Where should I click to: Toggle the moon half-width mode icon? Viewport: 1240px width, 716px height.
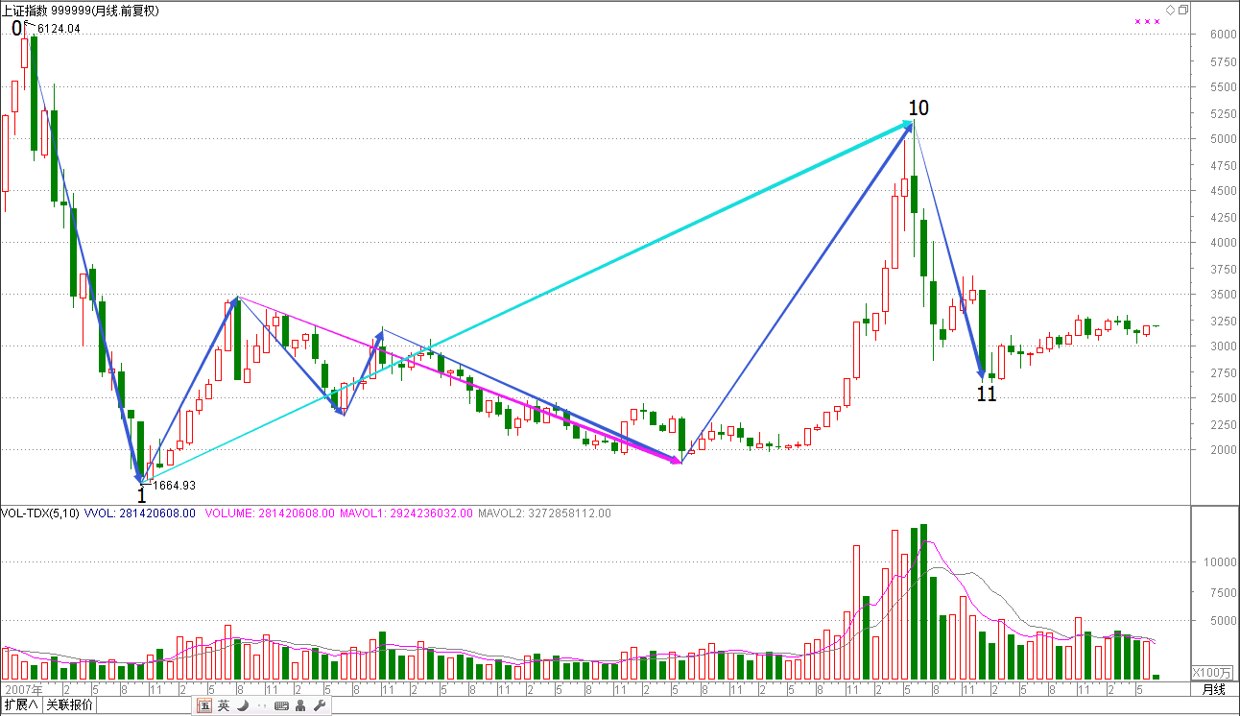coord(243,705)
